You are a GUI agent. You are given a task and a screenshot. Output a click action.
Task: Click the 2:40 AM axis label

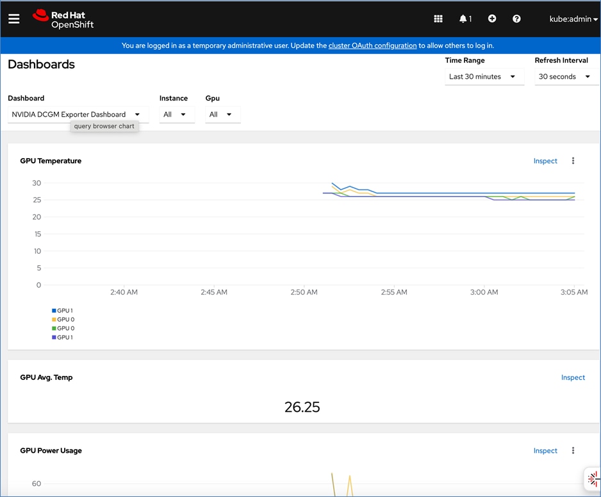pos(124,292)
